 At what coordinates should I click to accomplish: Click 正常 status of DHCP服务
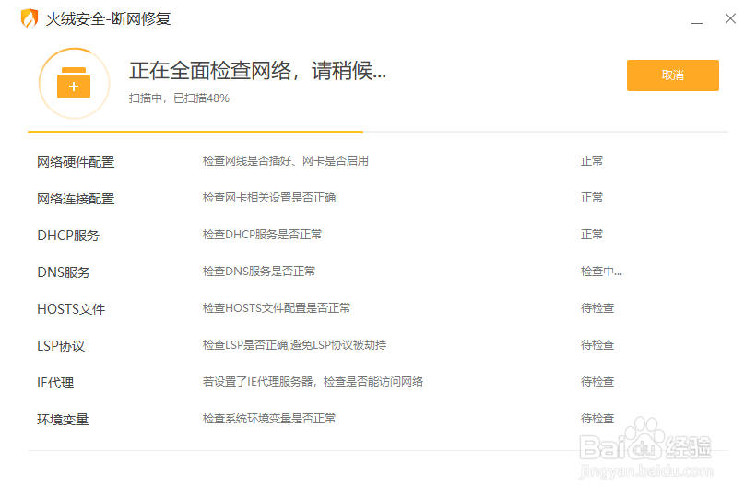tap(592, 235)
